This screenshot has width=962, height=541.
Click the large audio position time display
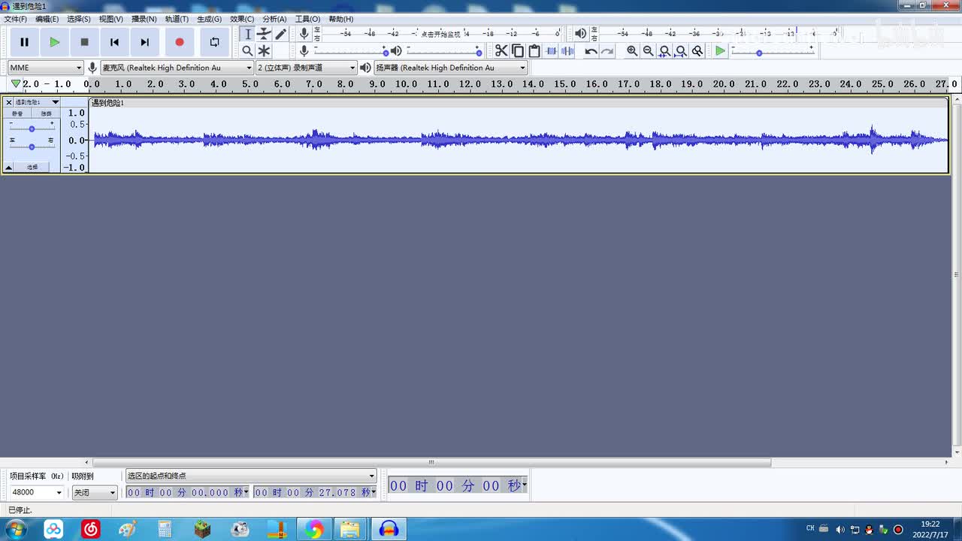458,486
